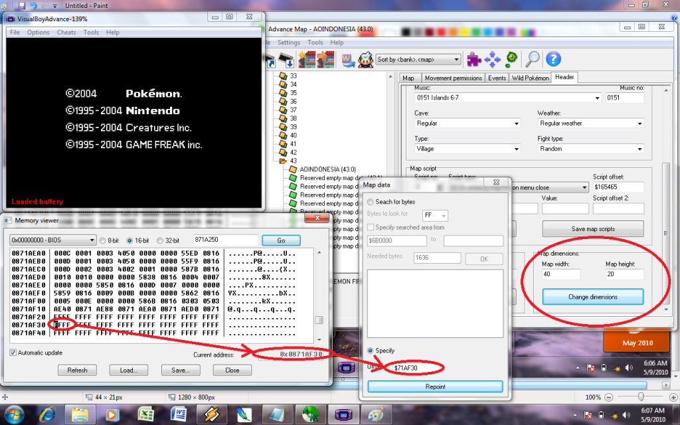Select the 32-bit radio in Memory viewer
The height and width of the screenshot is (425, 680).
point(159,240)
